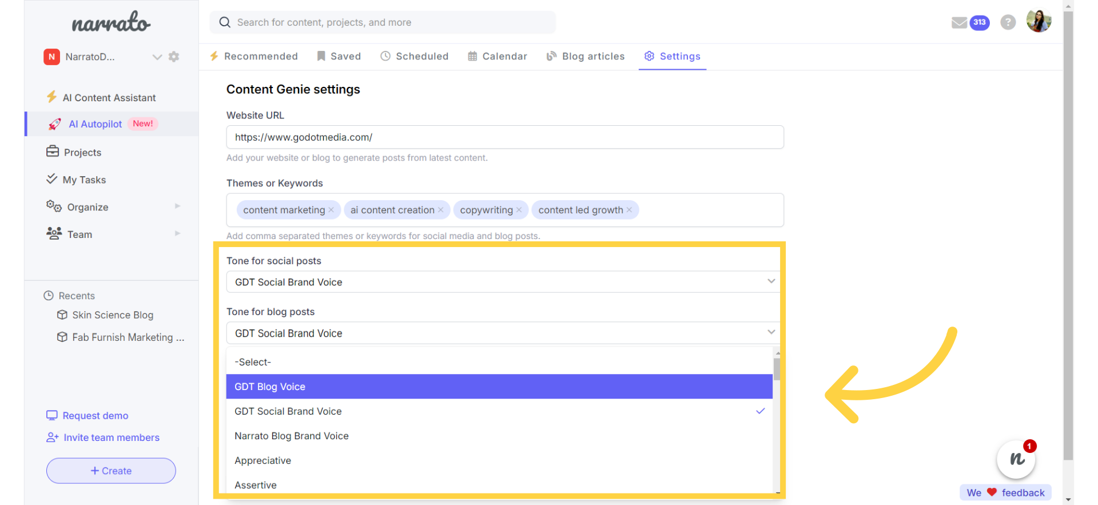Click the Create button
1098x505 pixels.
(111, 471)
